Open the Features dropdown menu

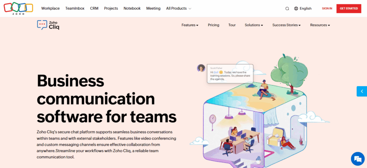click(x=190, y=25)
